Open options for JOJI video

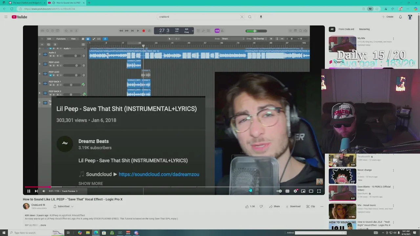click(x=393, y=223)
